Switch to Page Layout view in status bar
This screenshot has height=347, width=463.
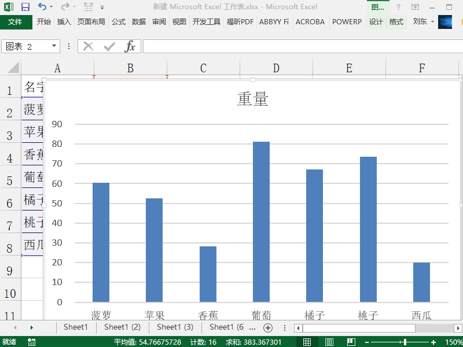click(x=329, y=342)
